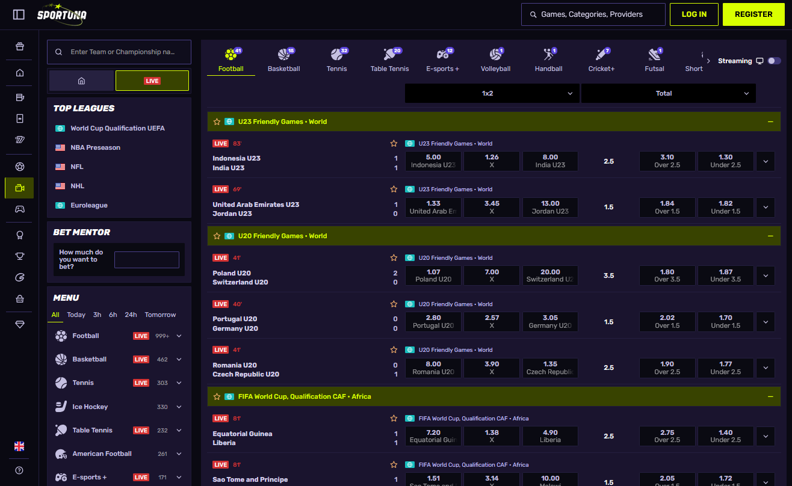Expand more markets for Indonesia U23 match
The height and width of the screenshot is (486, 792).
tap(766, 161)
